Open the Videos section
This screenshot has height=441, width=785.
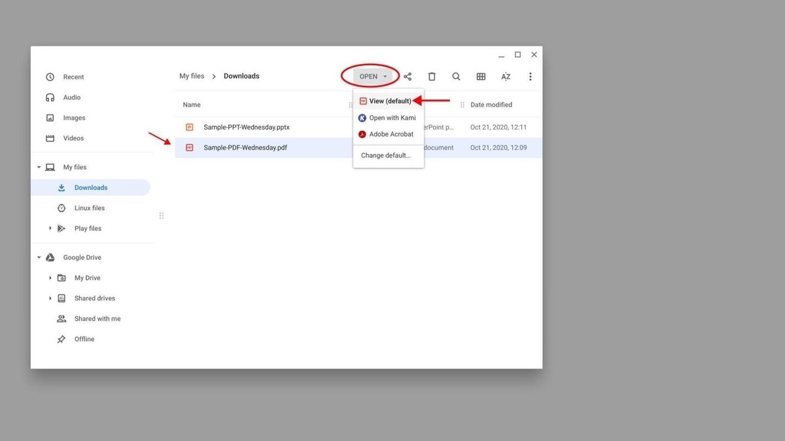[x=73, y=138]
